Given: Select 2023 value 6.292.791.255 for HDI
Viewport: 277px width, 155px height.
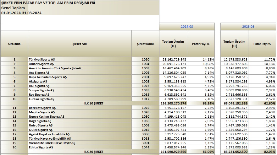Looking at the screenshot, I should click(x=235, y=86).
